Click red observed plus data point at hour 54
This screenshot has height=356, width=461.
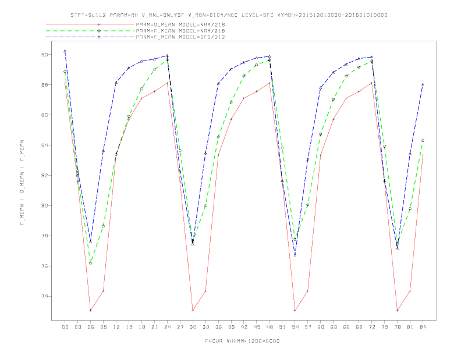tap(295, 310)
